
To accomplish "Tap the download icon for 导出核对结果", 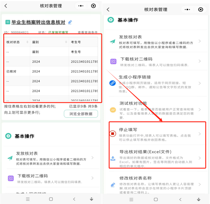I will [113, 158].
